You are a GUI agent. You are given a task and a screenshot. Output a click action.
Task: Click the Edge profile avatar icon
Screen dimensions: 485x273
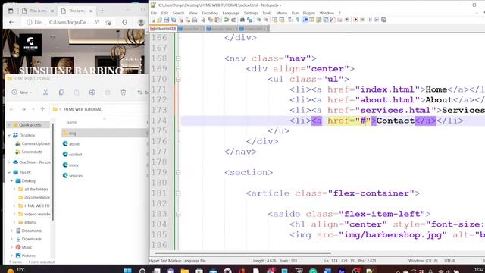pyautogui.click(x=141, y=22)
